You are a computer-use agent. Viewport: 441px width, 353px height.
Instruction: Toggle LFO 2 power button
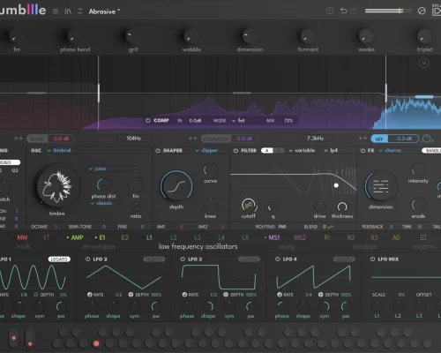coord(87,259)
